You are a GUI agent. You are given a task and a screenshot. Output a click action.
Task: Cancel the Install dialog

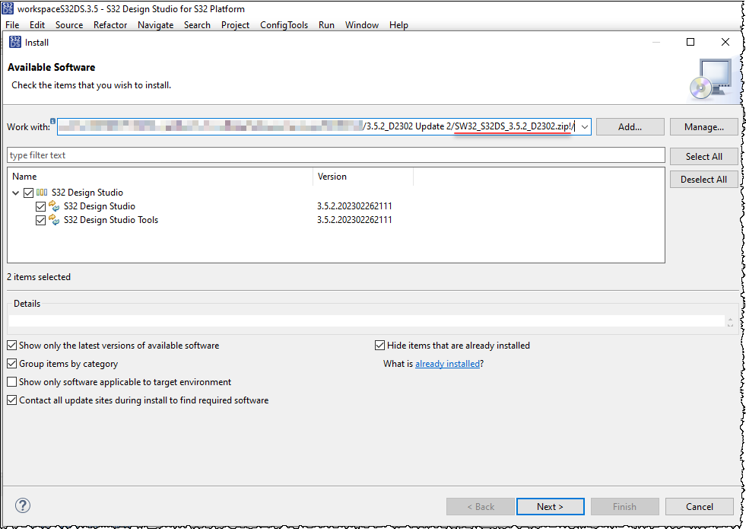point(700,507)
